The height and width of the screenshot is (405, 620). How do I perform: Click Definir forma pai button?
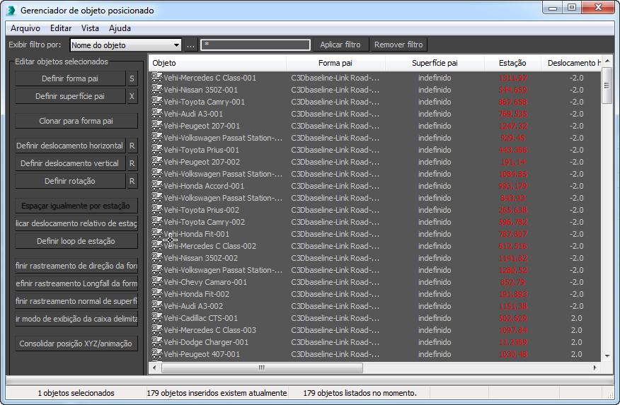click(70, 78)
